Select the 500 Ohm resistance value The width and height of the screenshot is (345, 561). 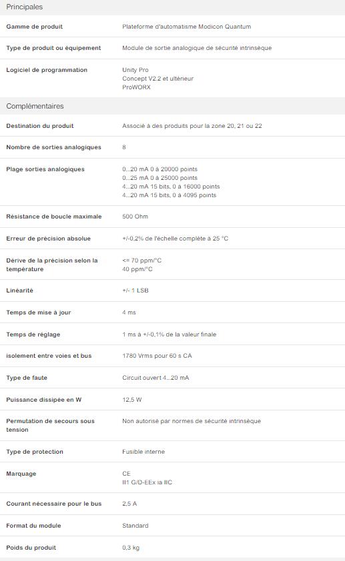click(135, 217)
